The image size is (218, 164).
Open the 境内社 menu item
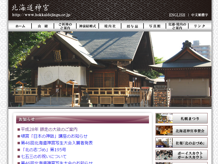coord(110,26)
